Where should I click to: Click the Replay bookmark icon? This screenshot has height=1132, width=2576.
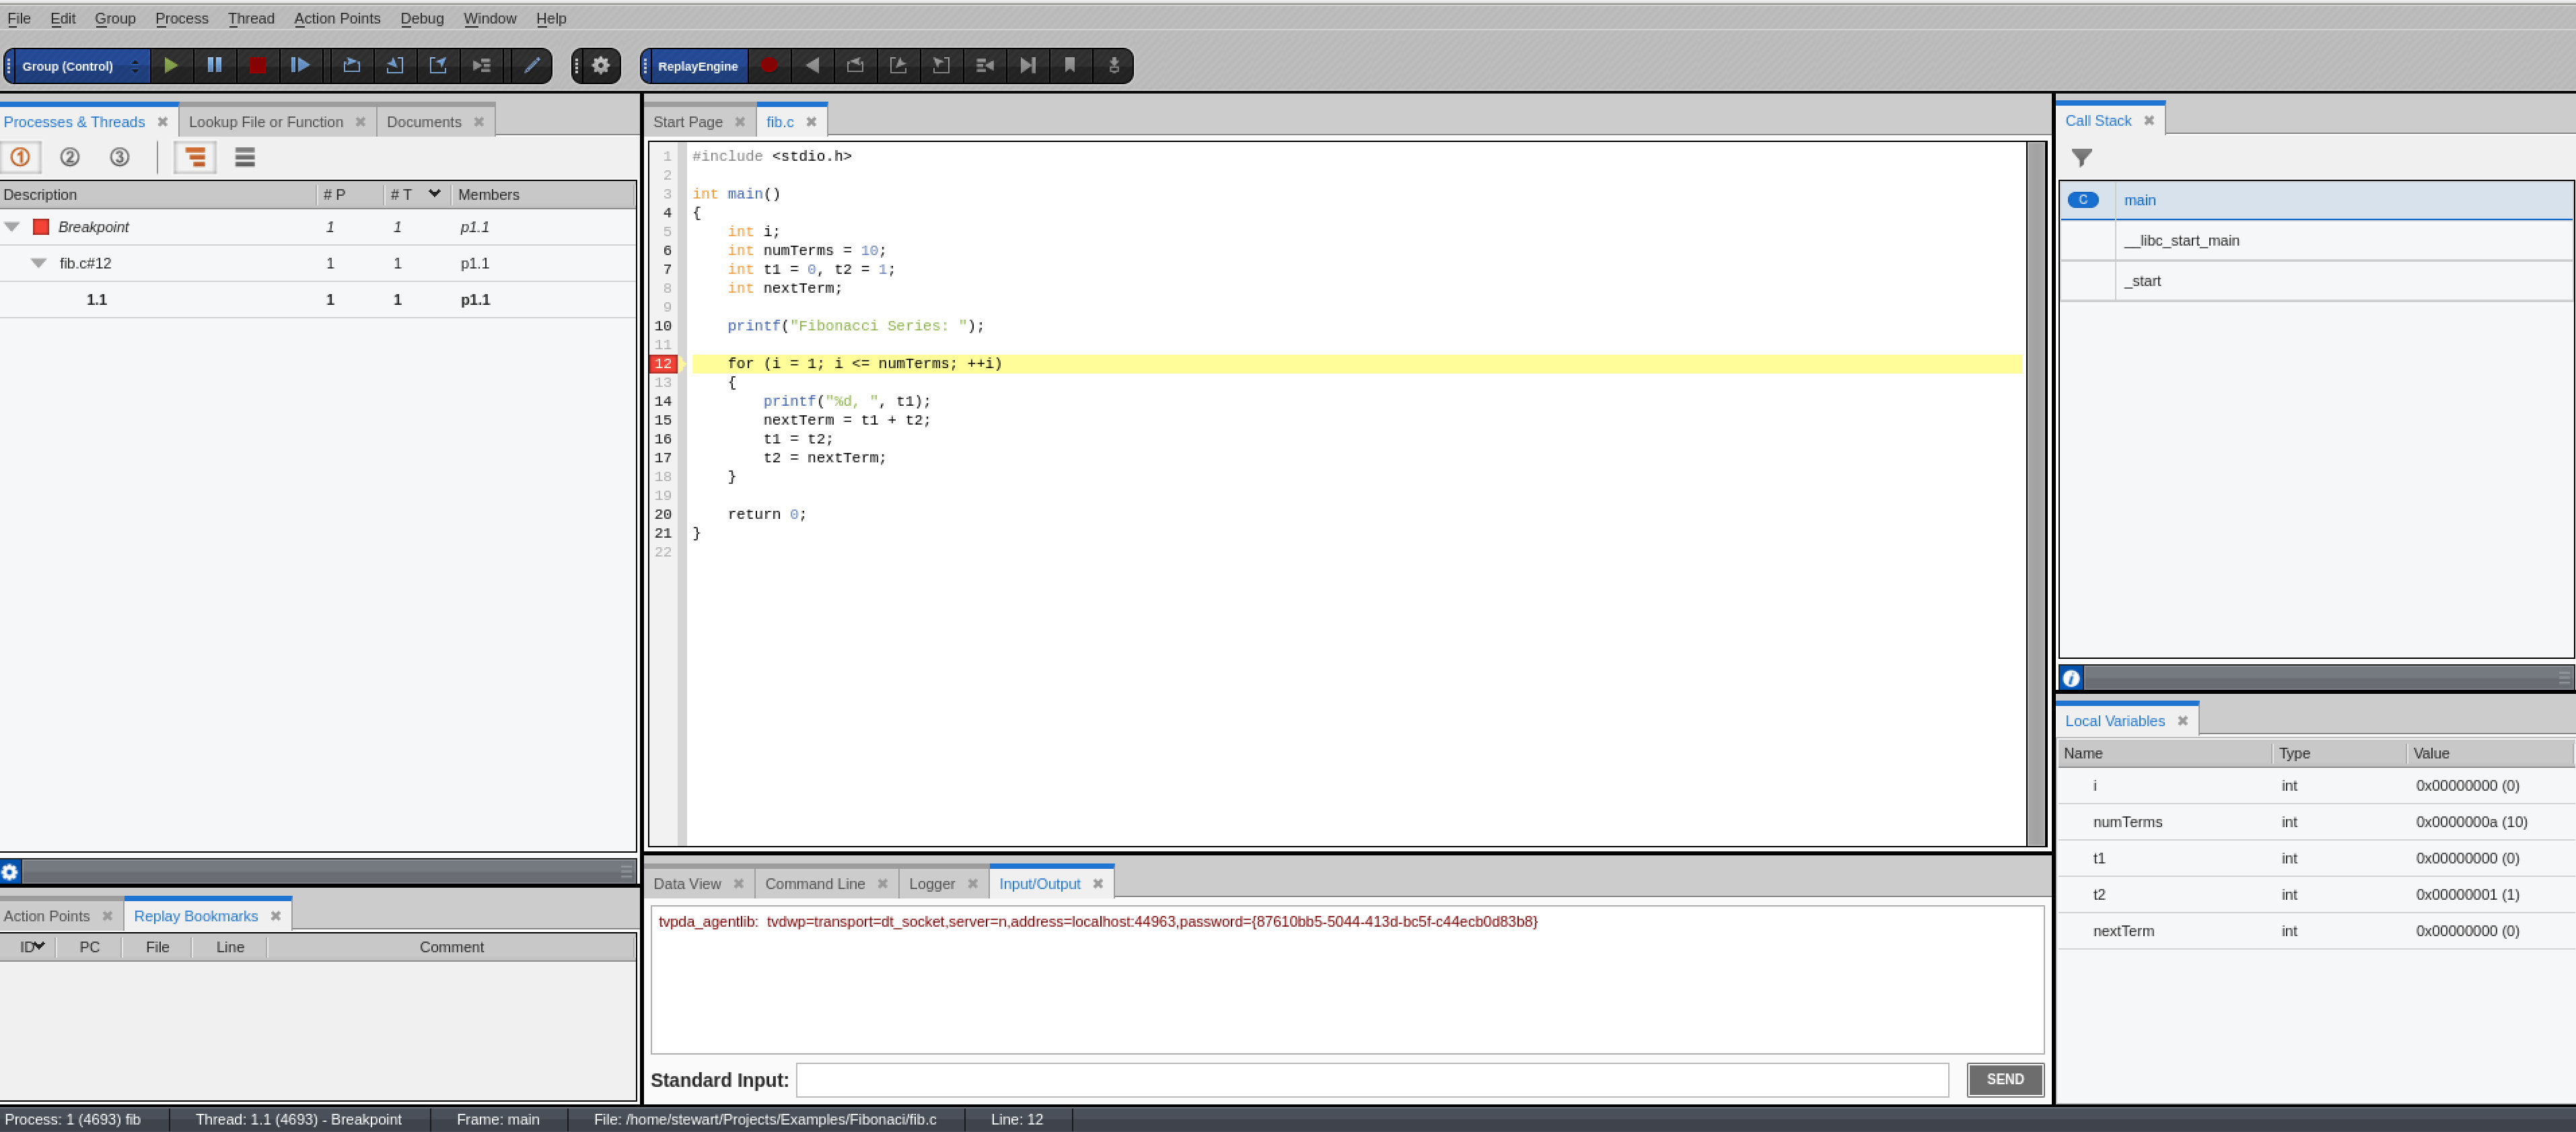(1070, 66)
